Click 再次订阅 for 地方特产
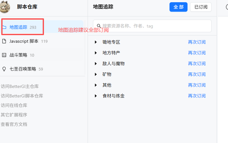Viewport: 228px width, 143px height. [x=197, y=53]
